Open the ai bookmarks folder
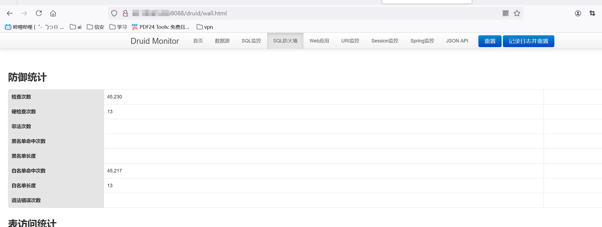 coord(76,27)
